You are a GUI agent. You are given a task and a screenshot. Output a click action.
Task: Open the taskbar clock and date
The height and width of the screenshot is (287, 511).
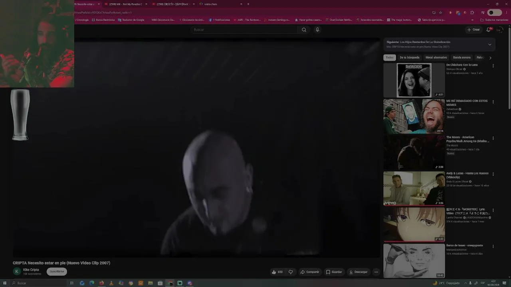493,283
